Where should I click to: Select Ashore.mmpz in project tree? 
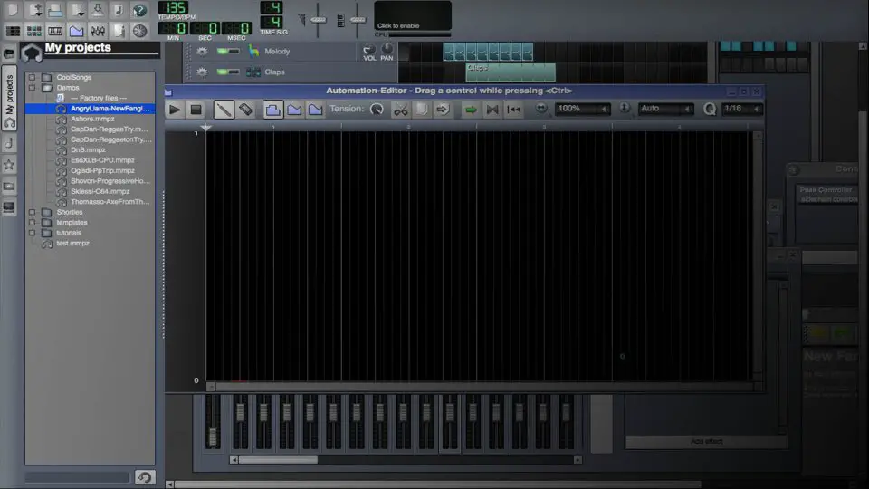pos(92,119)
